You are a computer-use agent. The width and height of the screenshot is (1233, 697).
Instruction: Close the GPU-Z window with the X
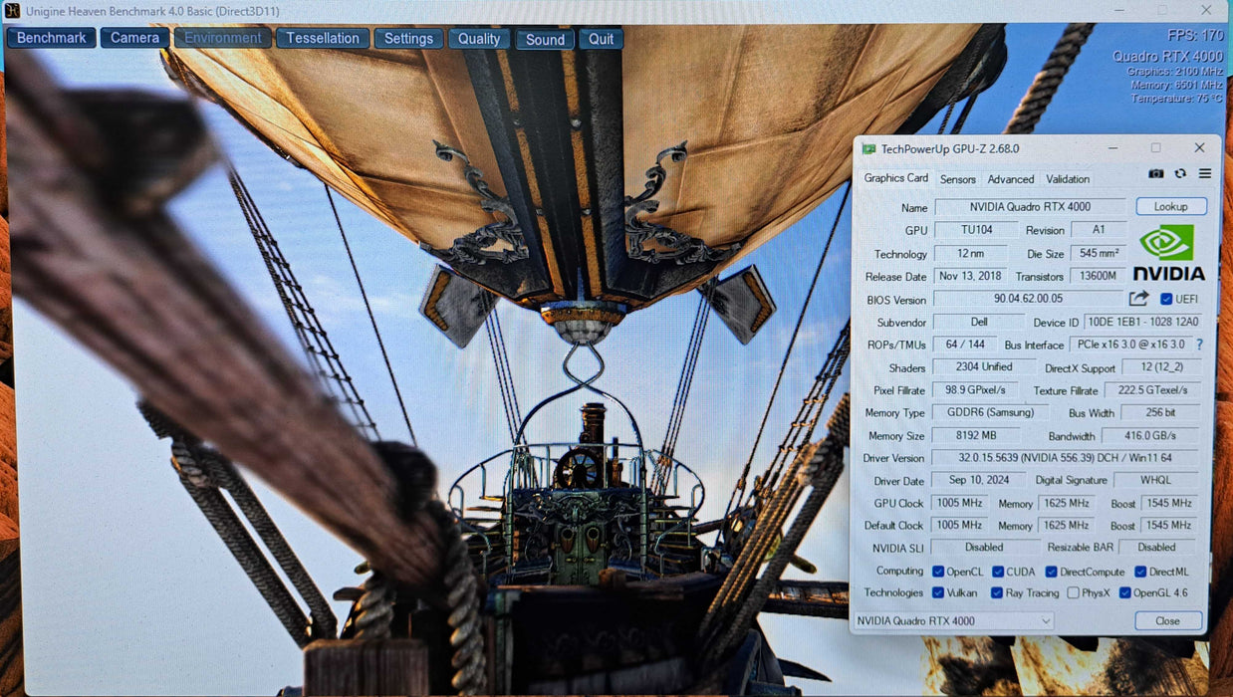point(1199,148)
